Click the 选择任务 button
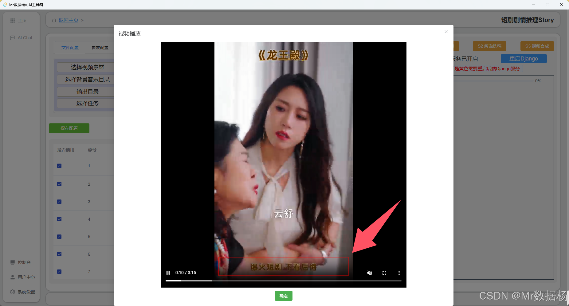This screenshot has height=306, width=569. [85, 103]
